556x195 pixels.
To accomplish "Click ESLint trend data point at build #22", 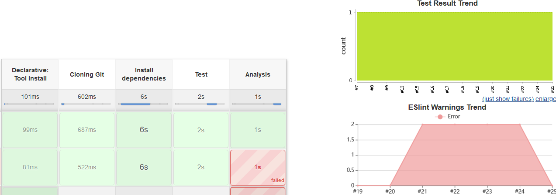I will click(455, 124).
